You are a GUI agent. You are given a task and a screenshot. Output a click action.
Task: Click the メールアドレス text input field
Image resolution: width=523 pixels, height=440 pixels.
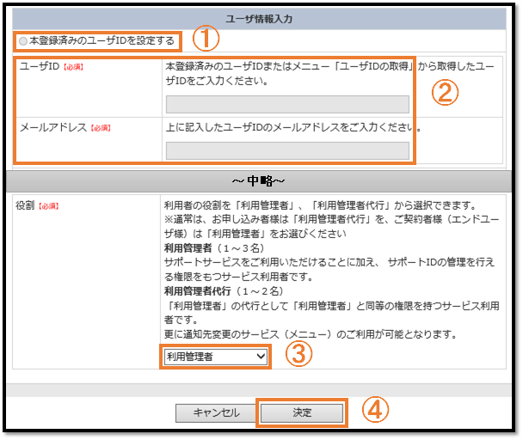[x=286, y=151]
